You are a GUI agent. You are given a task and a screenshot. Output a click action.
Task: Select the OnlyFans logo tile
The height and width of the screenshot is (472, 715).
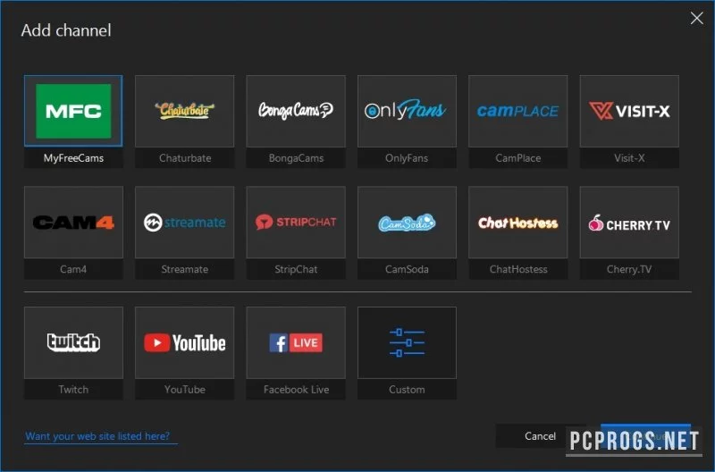coord(408,111)
